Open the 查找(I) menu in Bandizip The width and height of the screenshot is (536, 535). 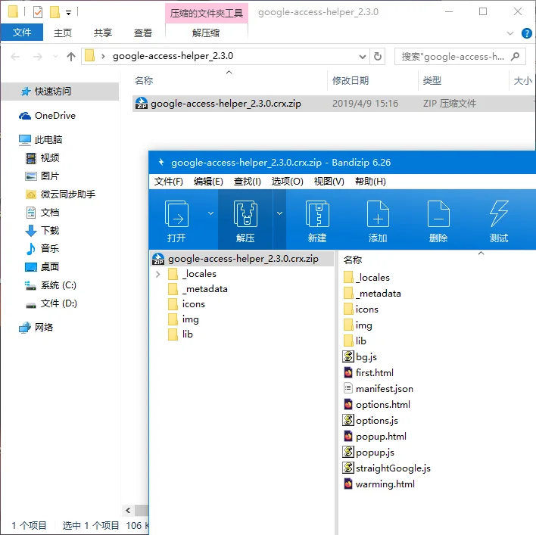[x=247, y=182]
